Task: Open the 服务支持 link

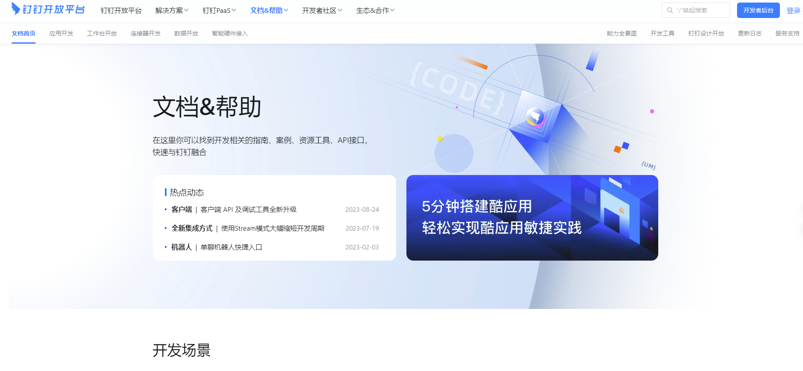Action: tap(788, 33)
